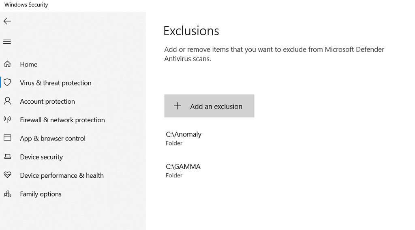Open Family options page
The image size is (415, 230).
tap(41, 194)
